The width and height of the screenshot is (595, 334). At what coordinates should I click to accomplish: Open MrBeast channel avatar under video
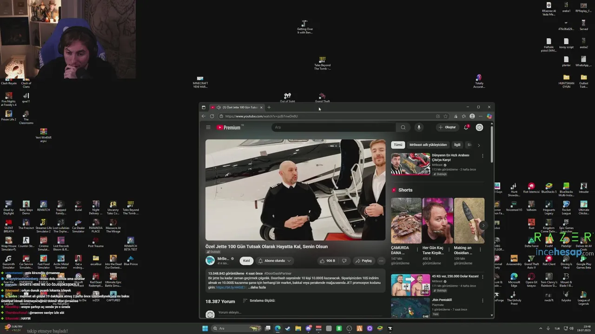[x=210, y=261]
